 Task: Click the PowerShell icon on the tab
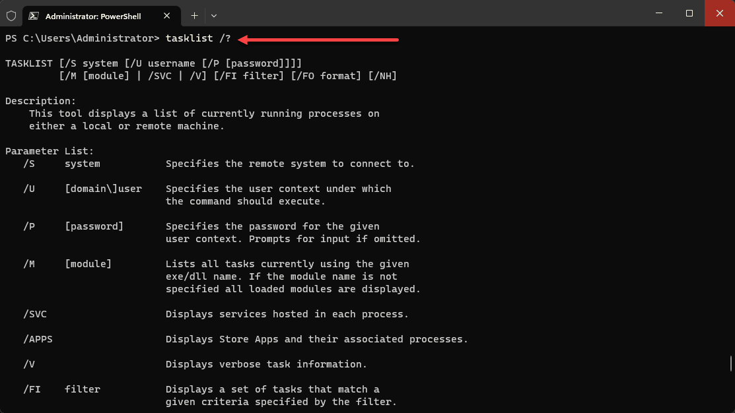tap(33, 16)
